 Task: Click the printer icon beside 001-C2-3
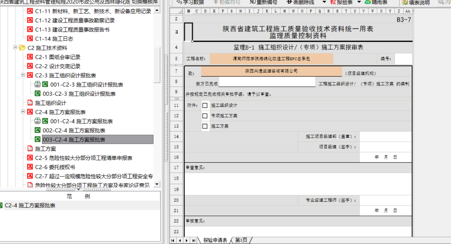(x=37, y=85)
